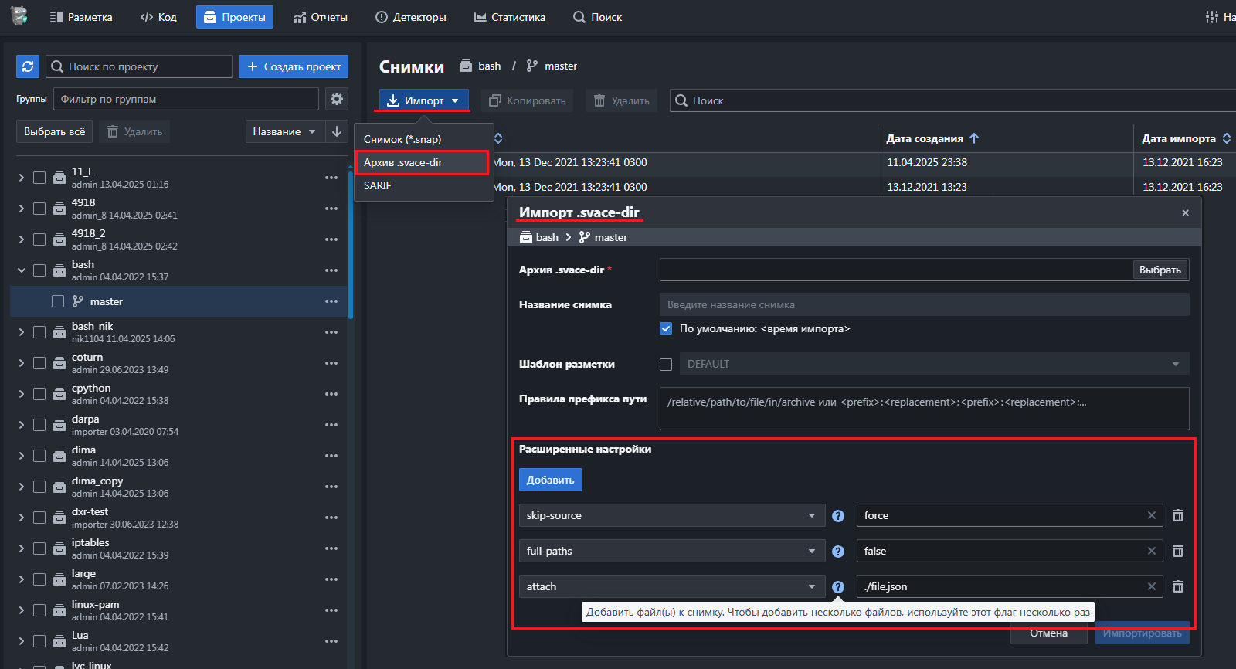The image size is (1236, 669).
Task: Open the attach option dropdown
Action: click(672, 586)
